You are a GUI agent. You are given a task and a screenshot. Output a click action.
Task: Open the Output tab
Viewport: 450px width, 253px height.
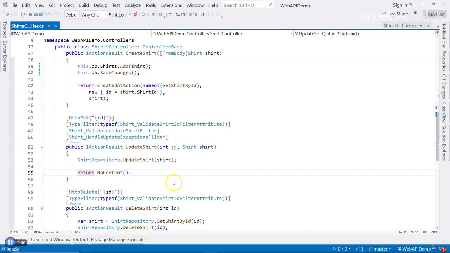pyautogui.click(x=81, y=239)
